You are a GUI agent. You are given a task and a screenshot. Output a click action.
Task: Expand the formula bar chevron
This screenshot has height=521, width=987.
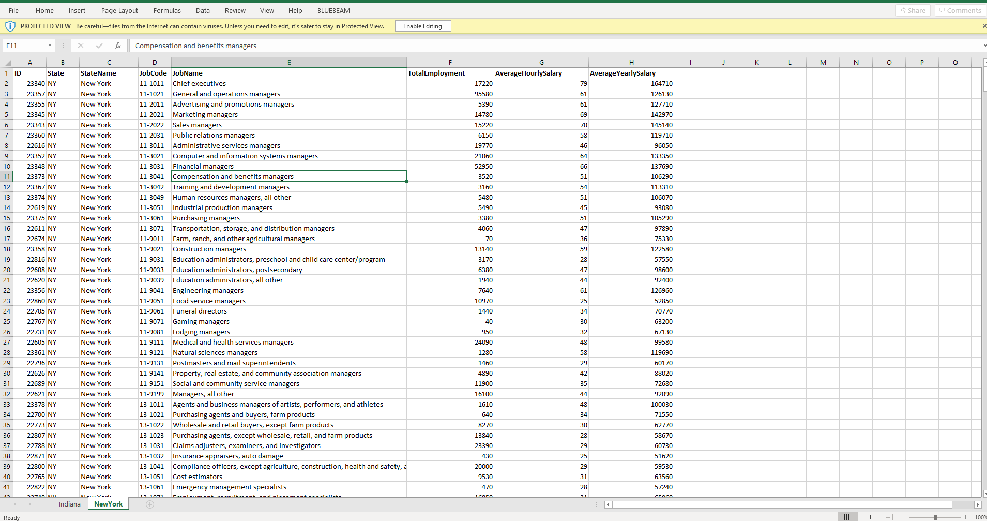[984, 46]
